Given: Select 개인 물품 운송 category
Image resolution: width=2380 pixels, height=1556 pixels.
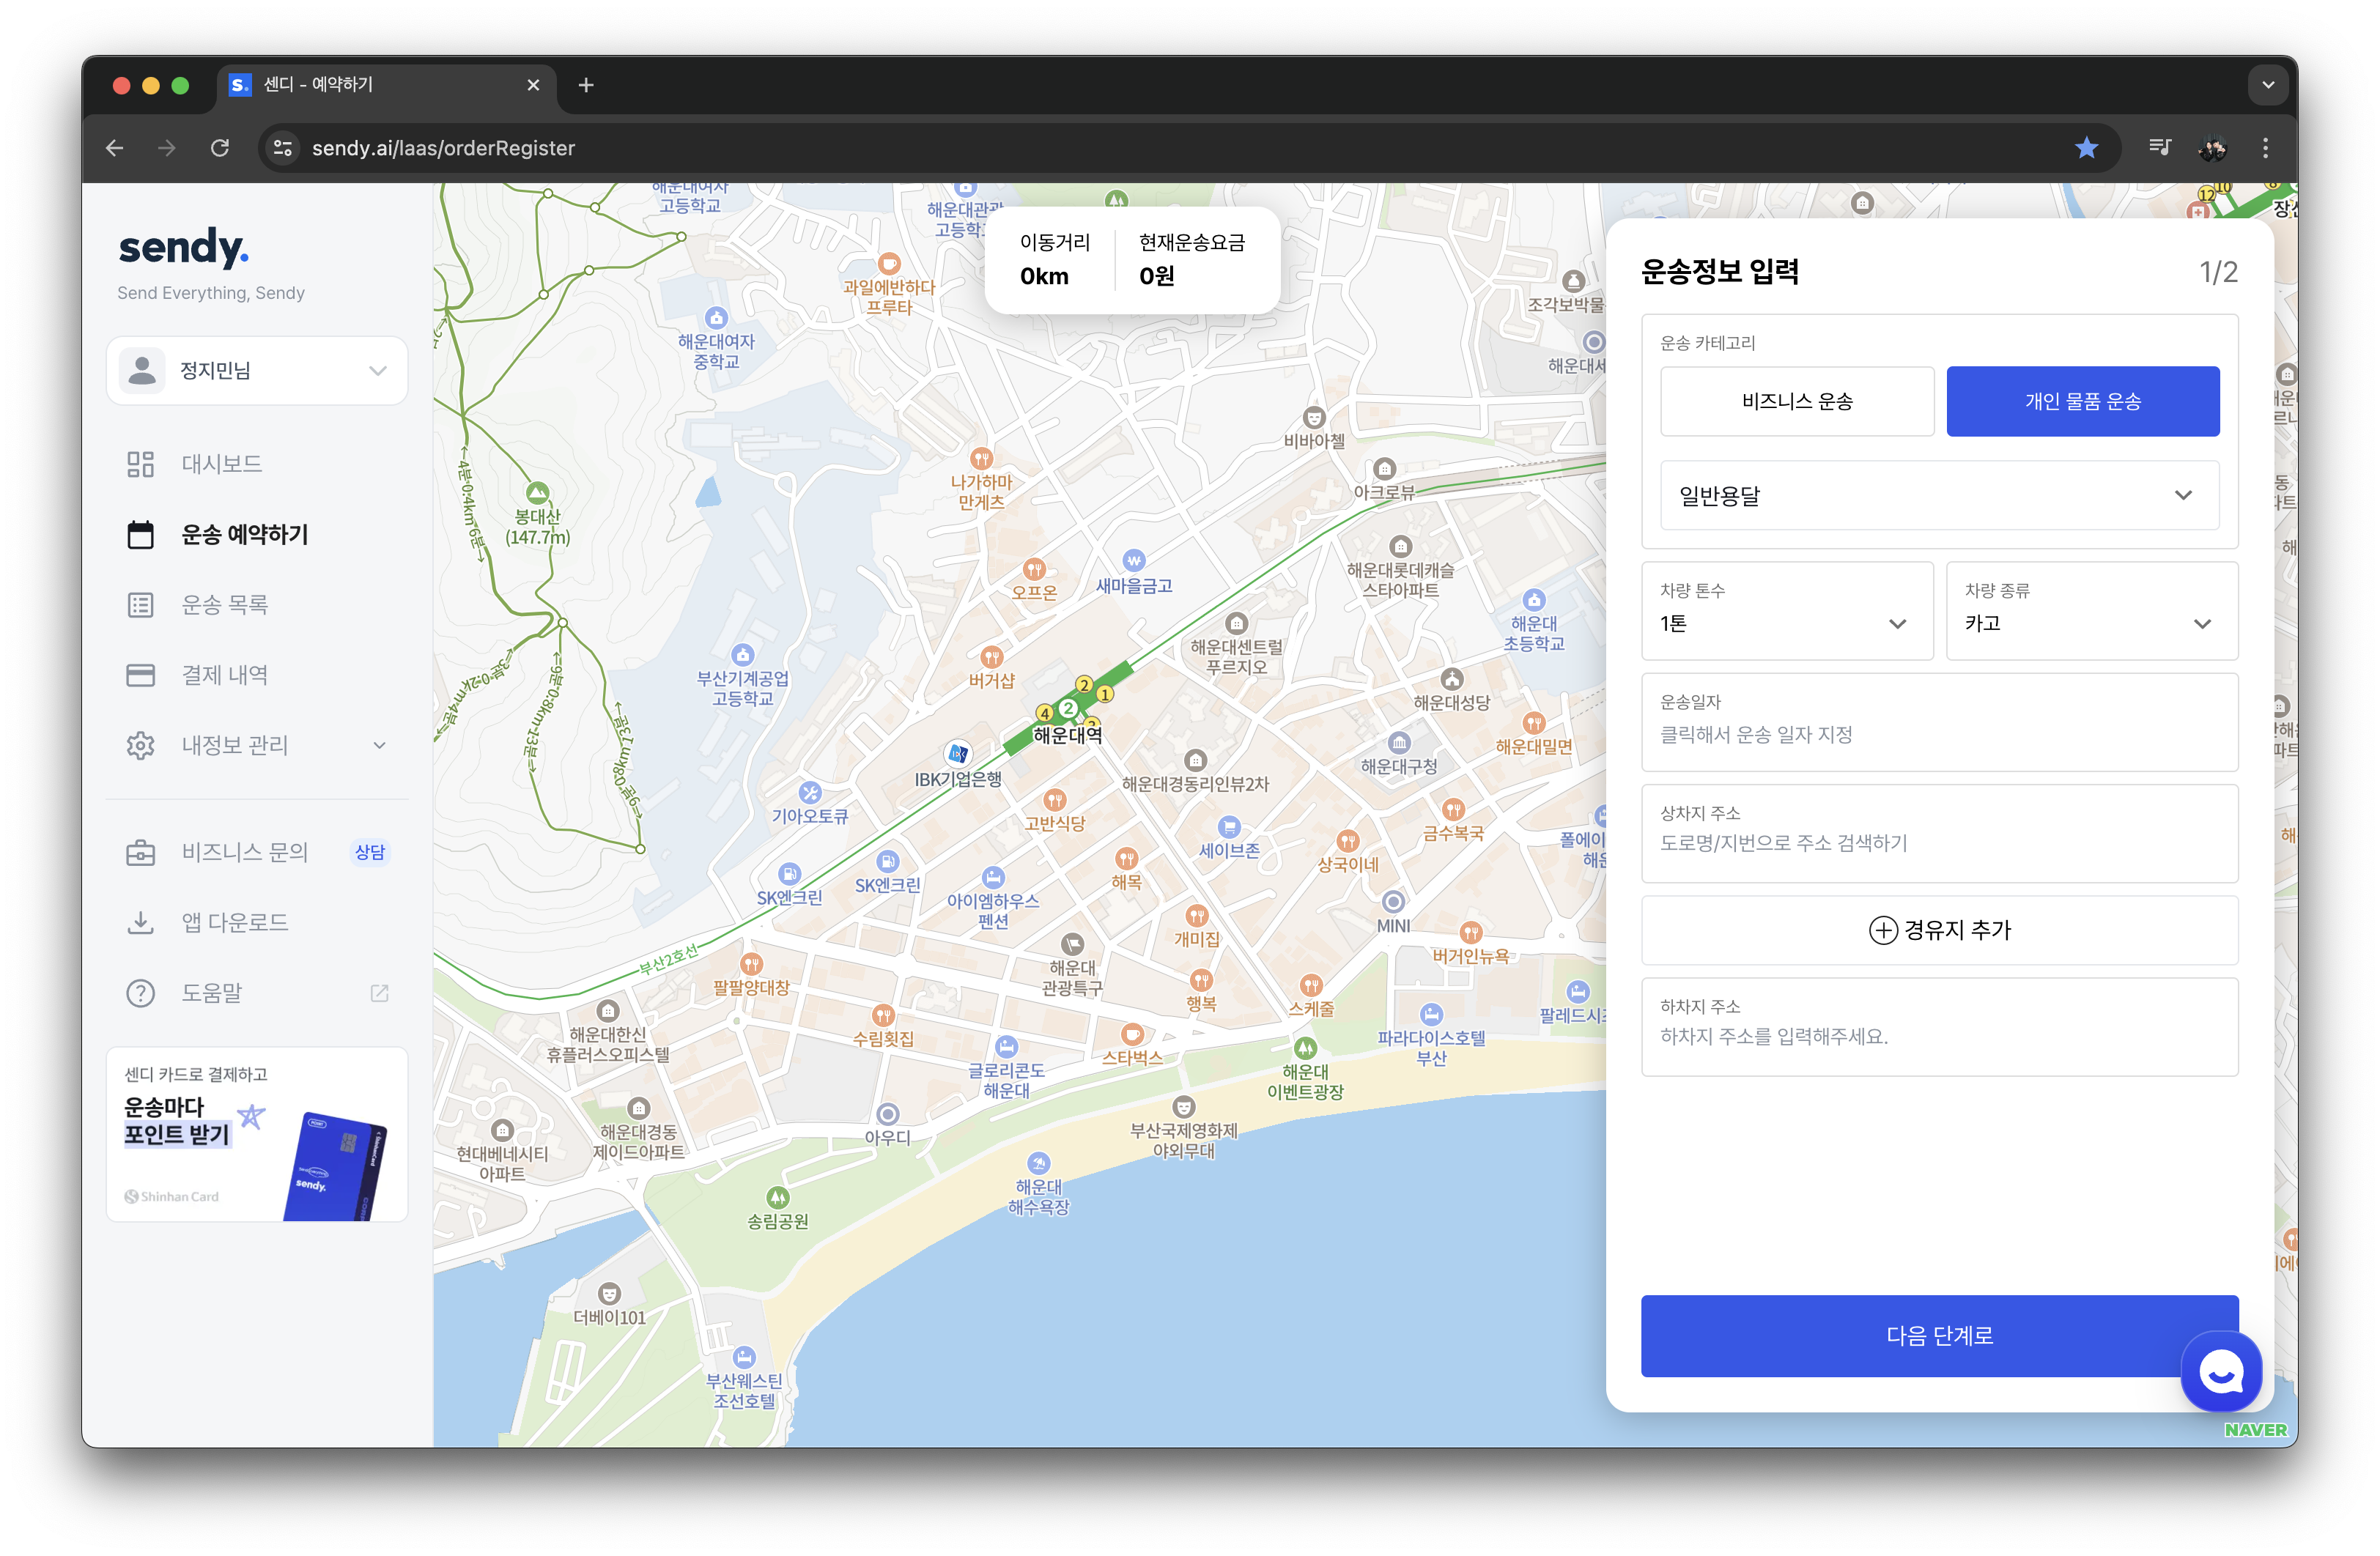Looking at the screenshot, I should [x=2083, y=401].
